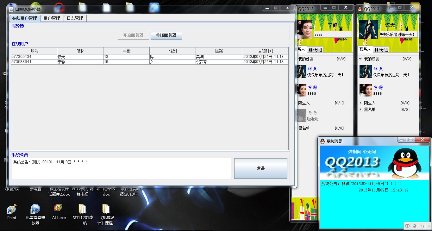Click the 2013年07月21日-11:18 registration cell
This screenshot has height=231, width=432.
[x=265, y=57]
